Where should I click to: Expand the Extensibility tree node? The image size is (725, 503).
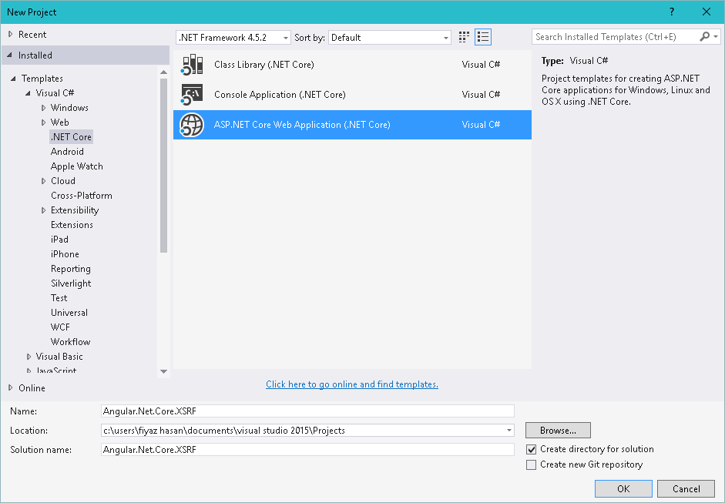[43, 210]
